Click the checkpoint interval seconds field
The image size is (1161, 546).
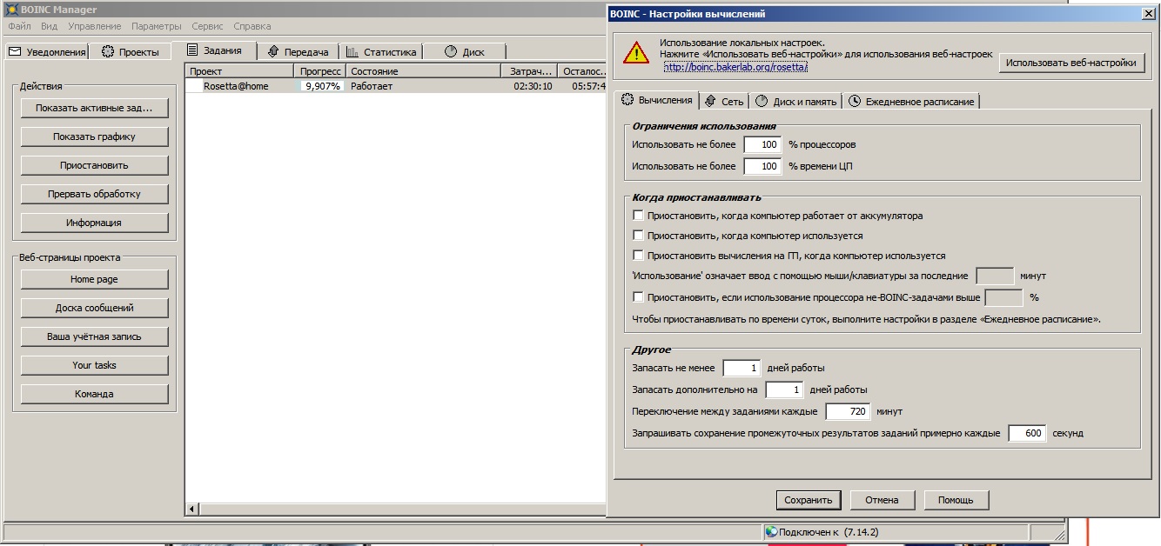[1027, 433]
